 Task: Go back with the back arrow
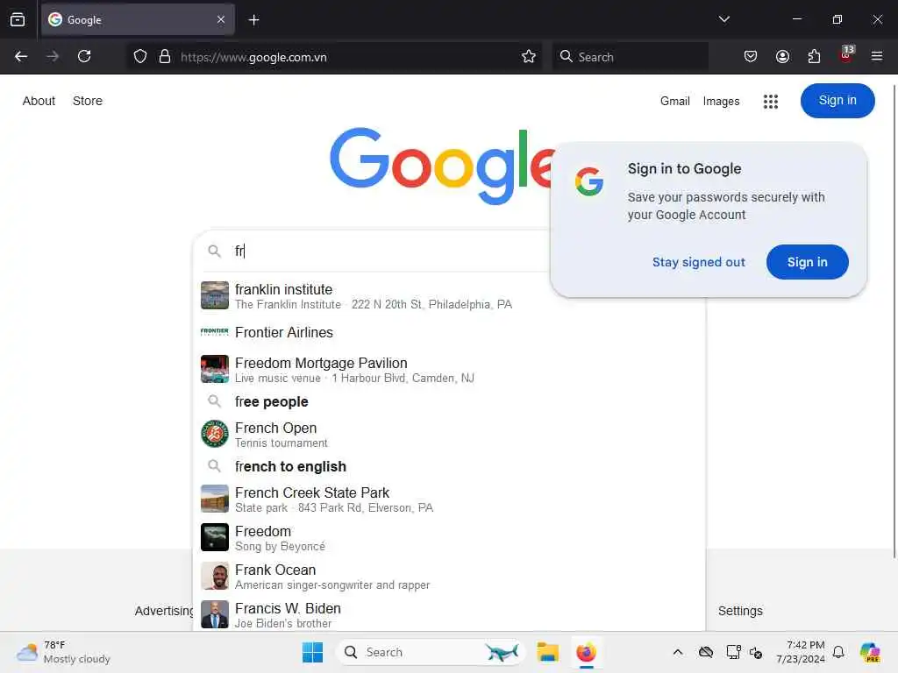point(21,56)
